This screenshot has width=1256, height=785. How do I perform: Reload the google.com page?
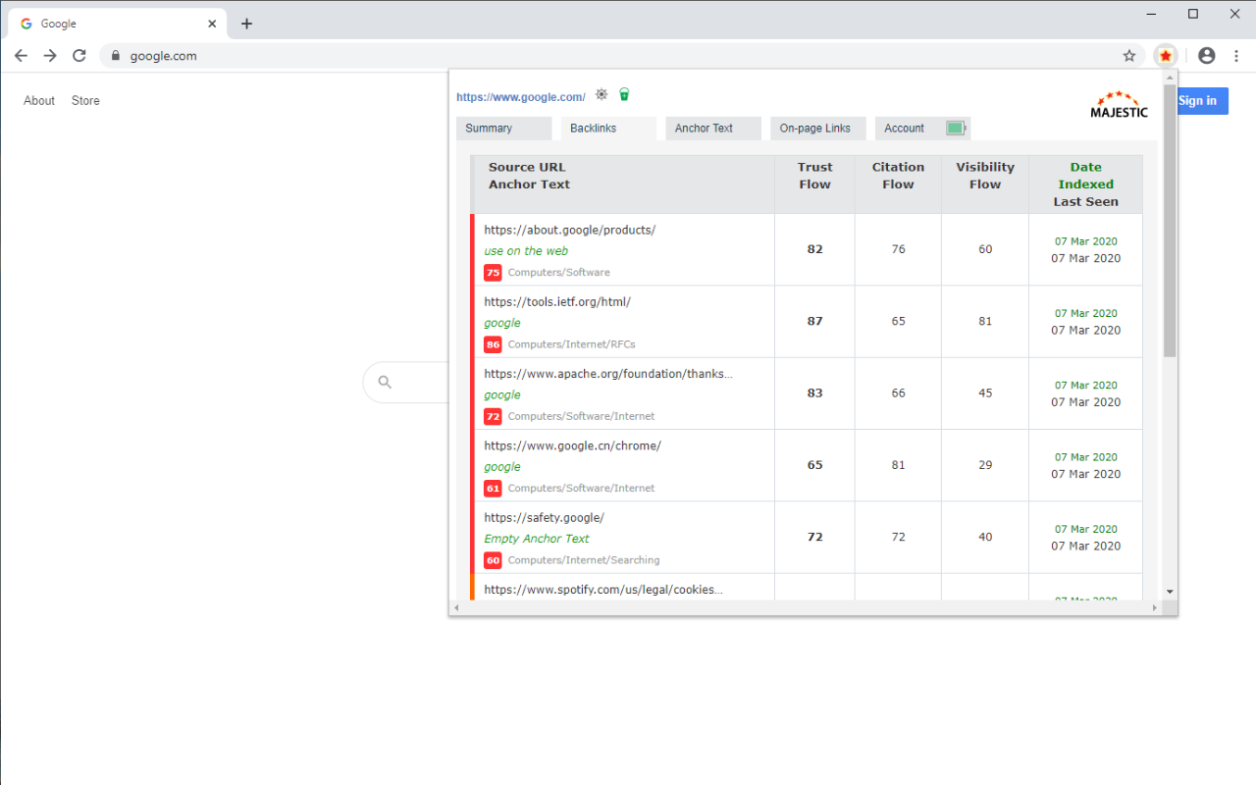tap(79, 56)
